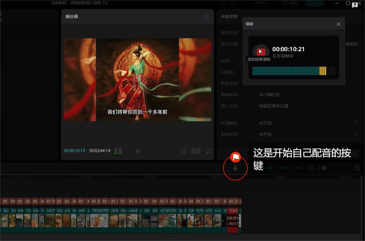
Task: Click the green grid render-preview icon beside the timecode
Action: (x=118, y=151)
